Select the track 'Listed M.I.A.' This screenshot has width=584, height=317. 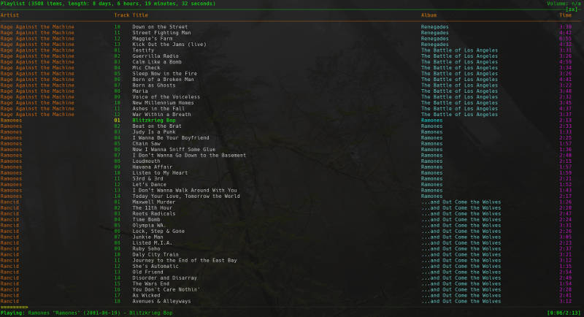[x=152, y=243]
